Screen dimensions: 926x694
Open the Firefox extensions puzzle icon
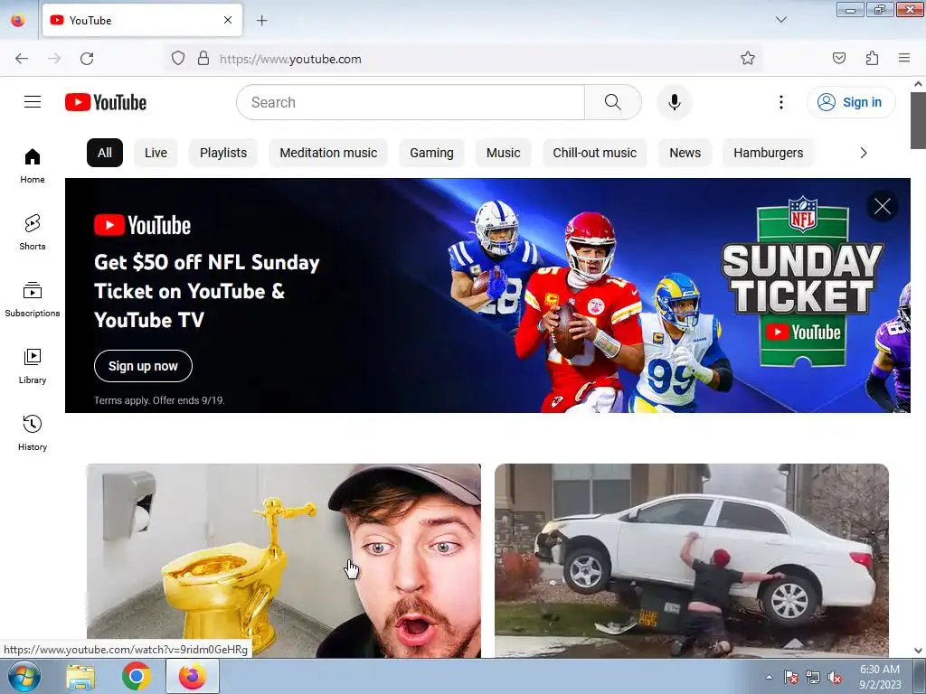point(872,58)
